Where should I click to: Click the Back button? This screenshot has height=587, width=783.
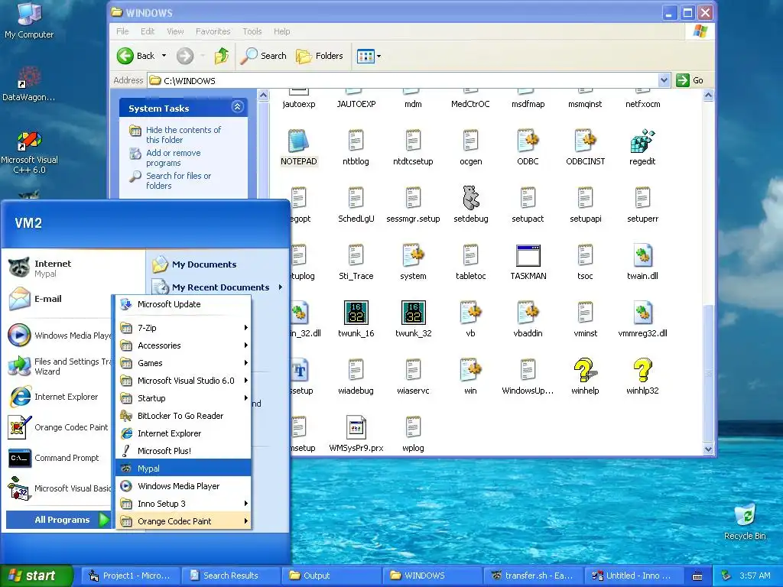136,56
